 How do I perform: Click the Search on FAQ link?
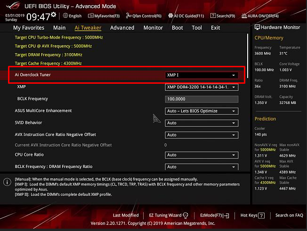pos(289,215)
